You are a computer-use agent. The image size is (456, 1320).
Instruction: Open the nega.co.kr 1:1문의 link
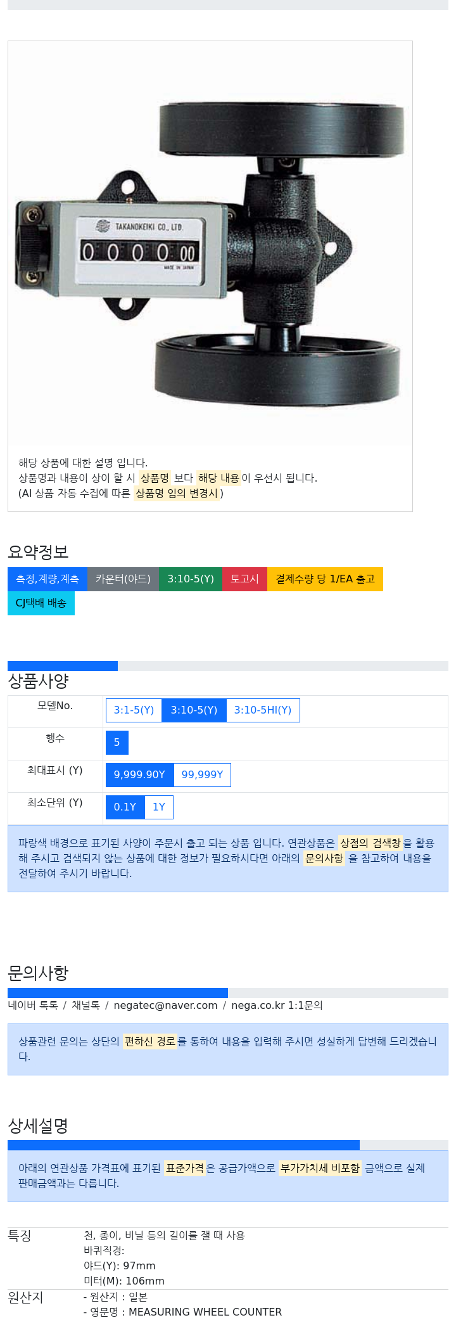tap(277, 1006)
